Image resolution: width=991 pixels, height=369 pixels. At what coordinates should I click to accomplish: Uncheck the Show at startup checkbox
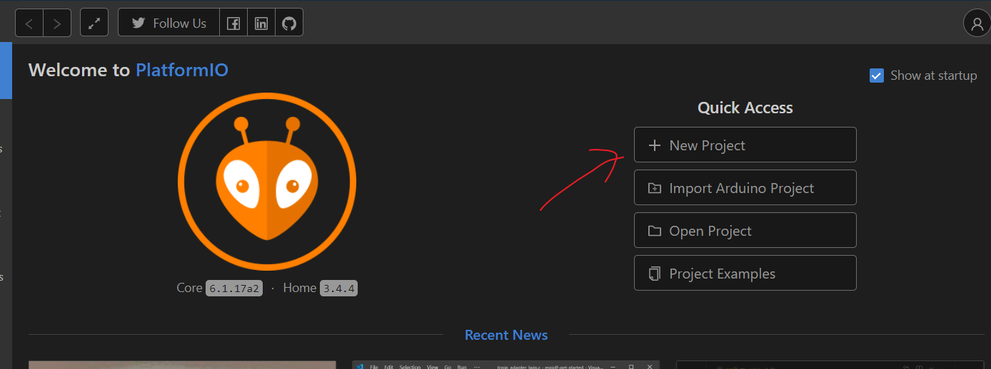tap(877, 76)
